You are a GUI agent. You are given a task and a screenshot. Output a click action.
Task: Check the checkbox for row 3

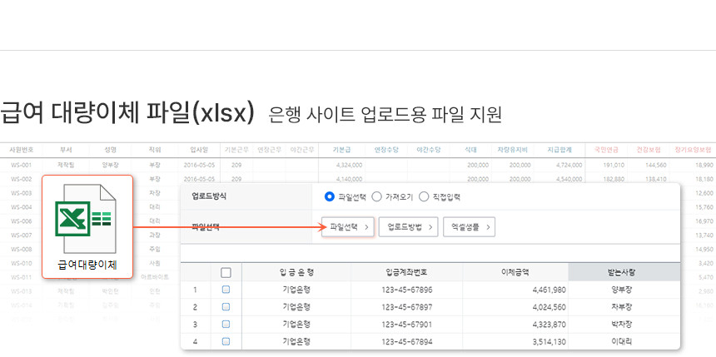click(226, 325)
